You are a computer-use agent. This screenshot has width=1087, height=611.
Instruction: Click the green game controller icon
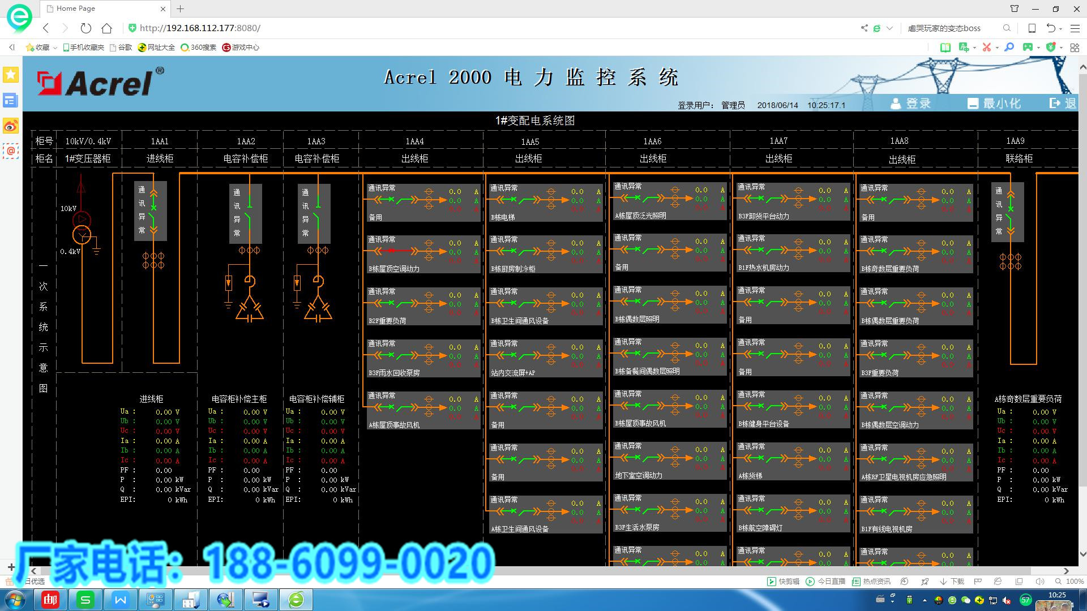click(x=1028, y=48)
